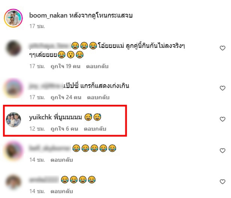Like the comment about ลูกคู่นี้กินกันไม่ลง

coord(222,48)
